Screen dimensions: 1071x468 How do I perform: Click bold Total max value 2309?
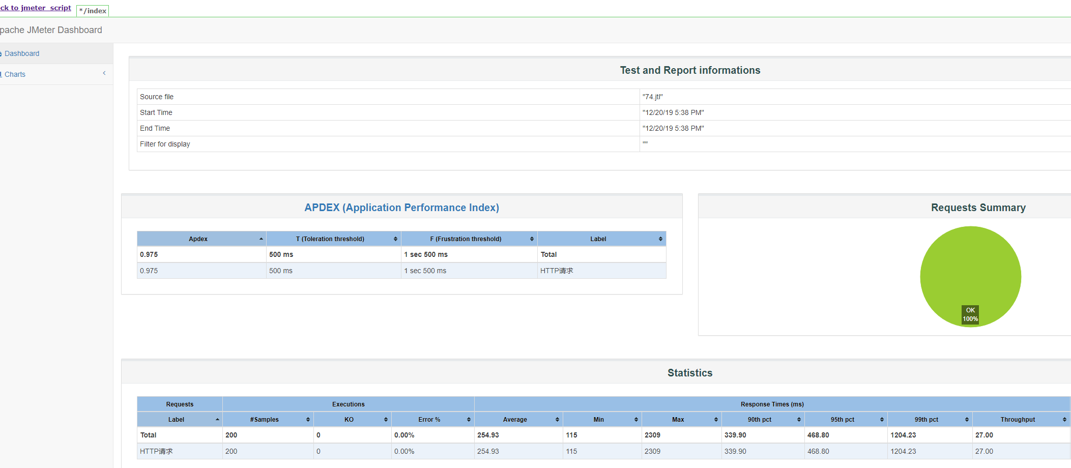pyautogui.click(x=652, y=435)
